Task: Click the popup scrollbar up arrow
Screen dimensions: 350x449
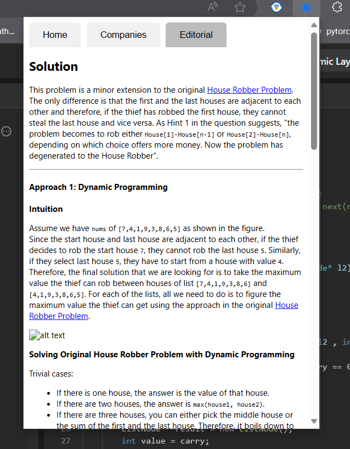Action: 314,25
